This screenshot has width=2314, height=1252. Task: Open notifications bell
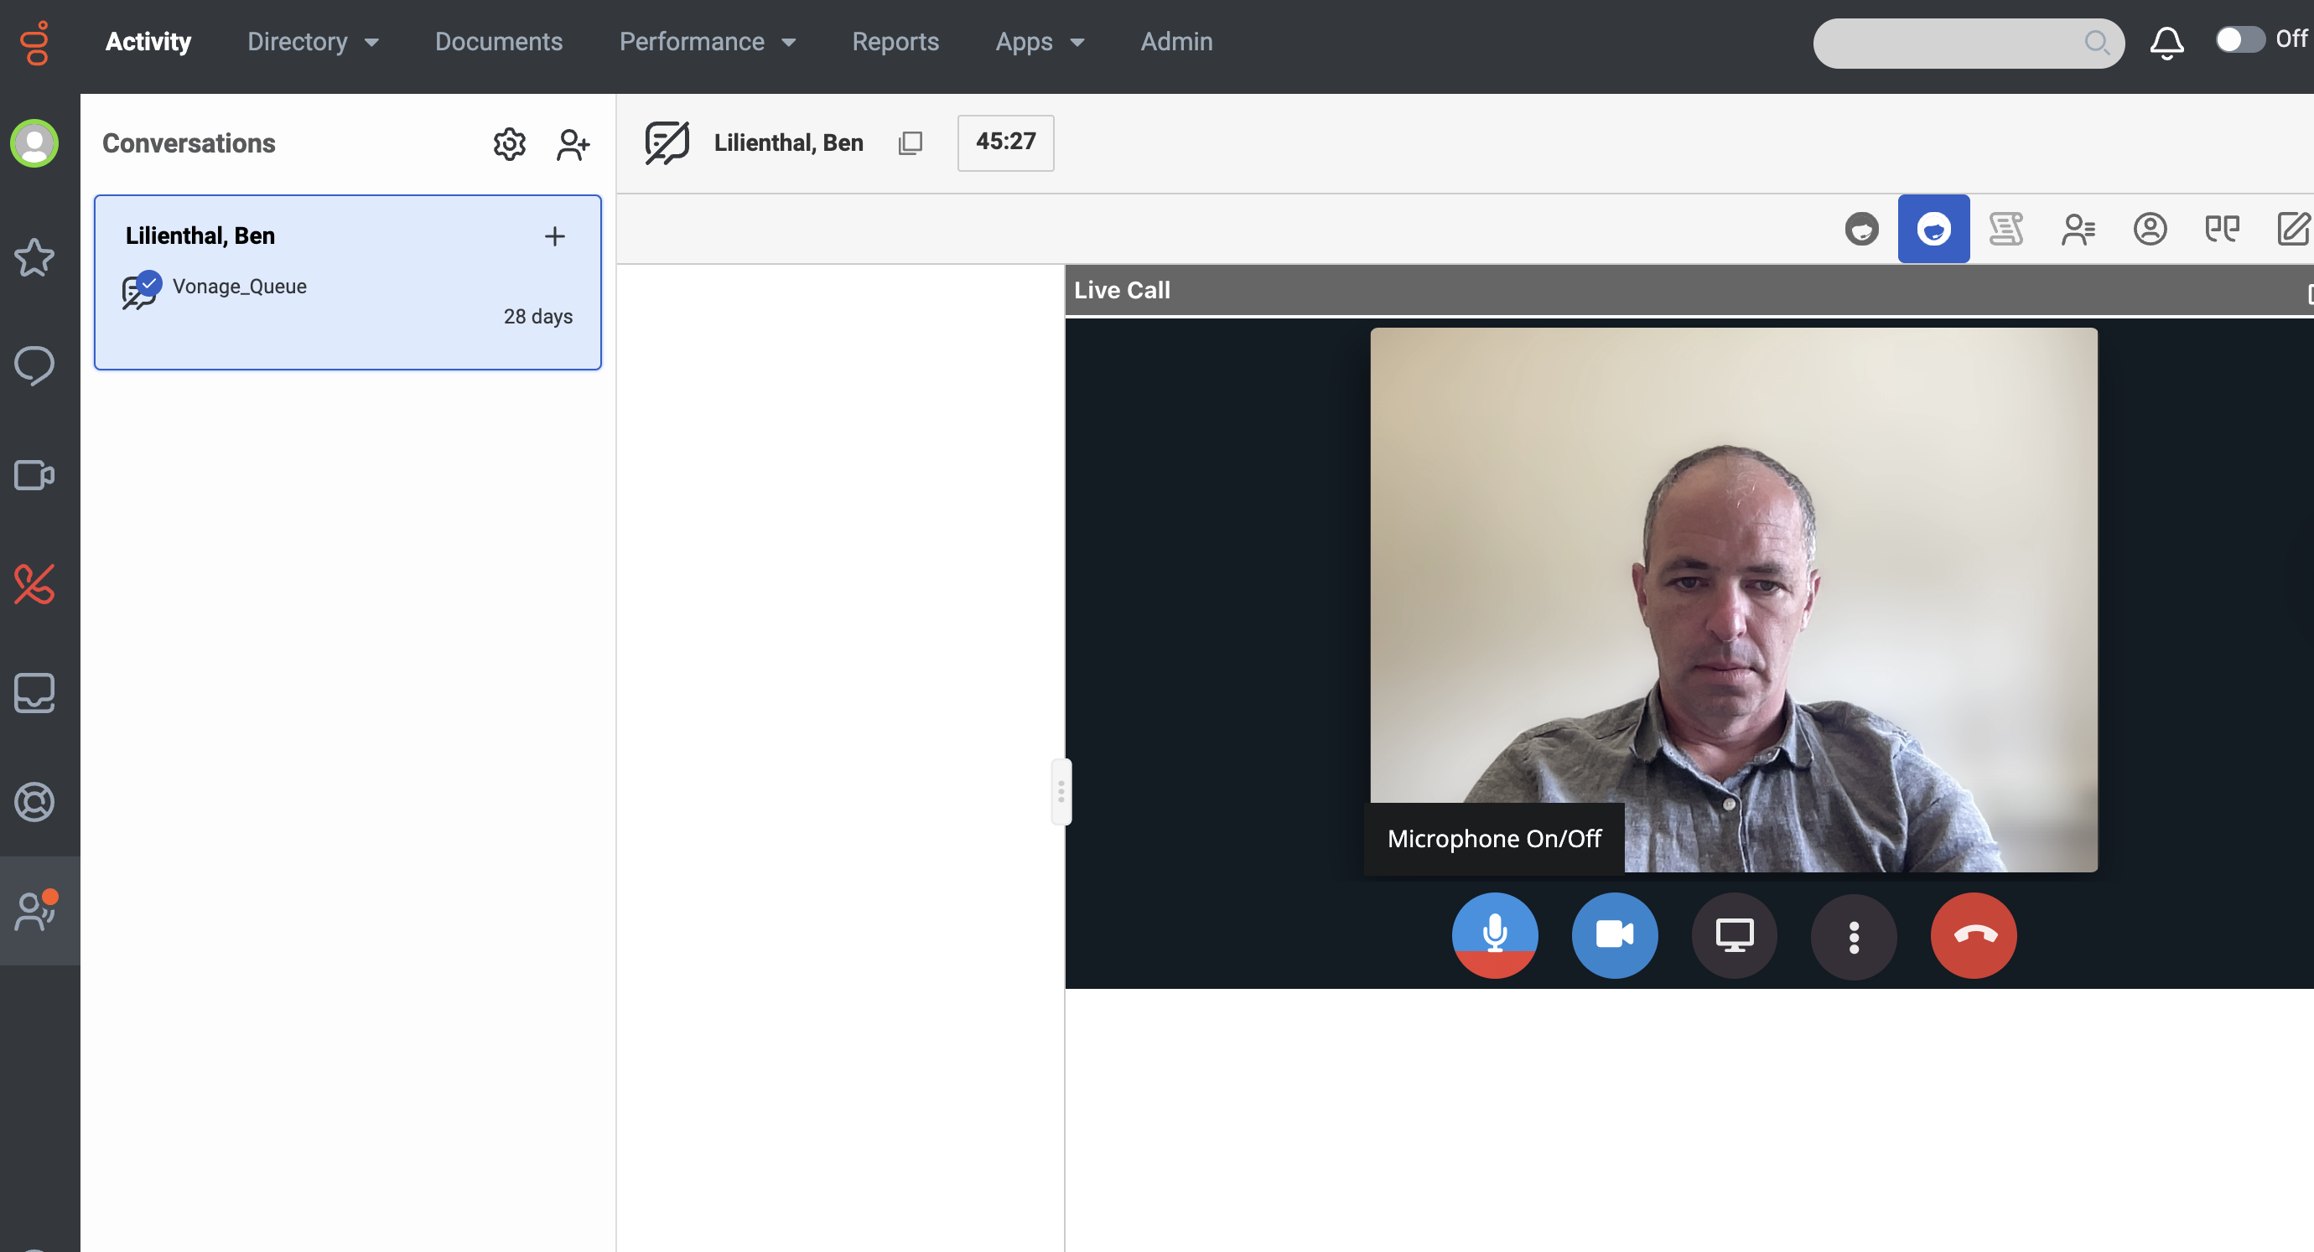coord(2166,41)
